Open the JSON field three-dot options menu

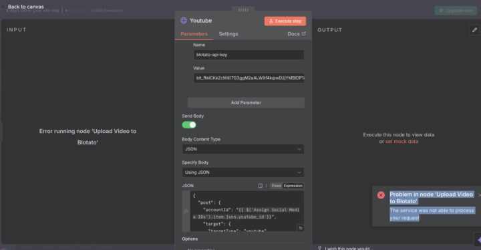267,186
